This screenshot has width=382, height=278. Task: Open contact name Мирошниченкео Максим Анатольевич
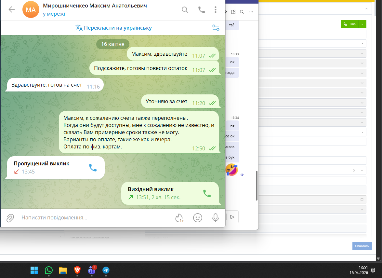(x=95, y=6)
